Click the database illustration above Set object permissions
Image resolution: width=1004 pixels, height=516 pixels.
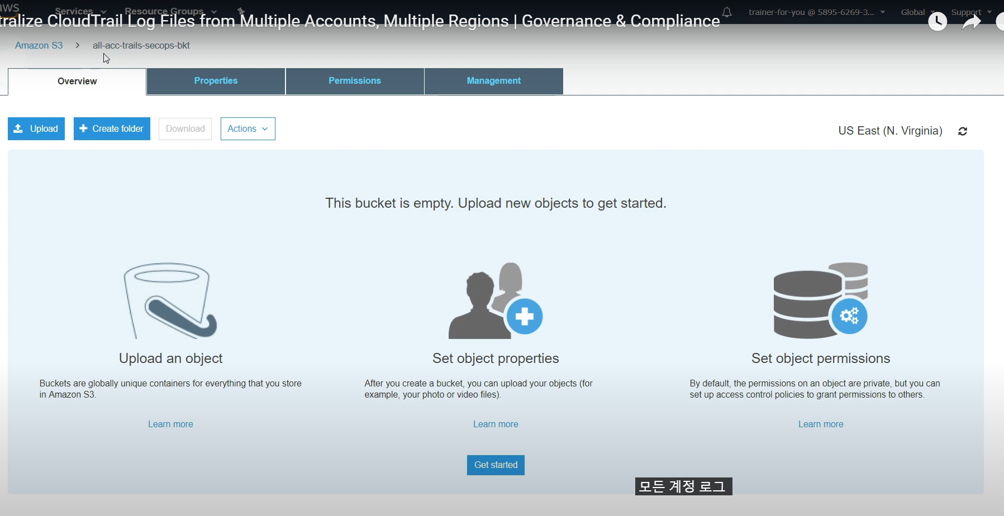point(821,300)
